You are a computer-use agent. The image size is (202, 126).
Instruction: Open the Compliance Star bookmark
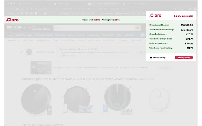pyautogui.click(x=107, y=14)
